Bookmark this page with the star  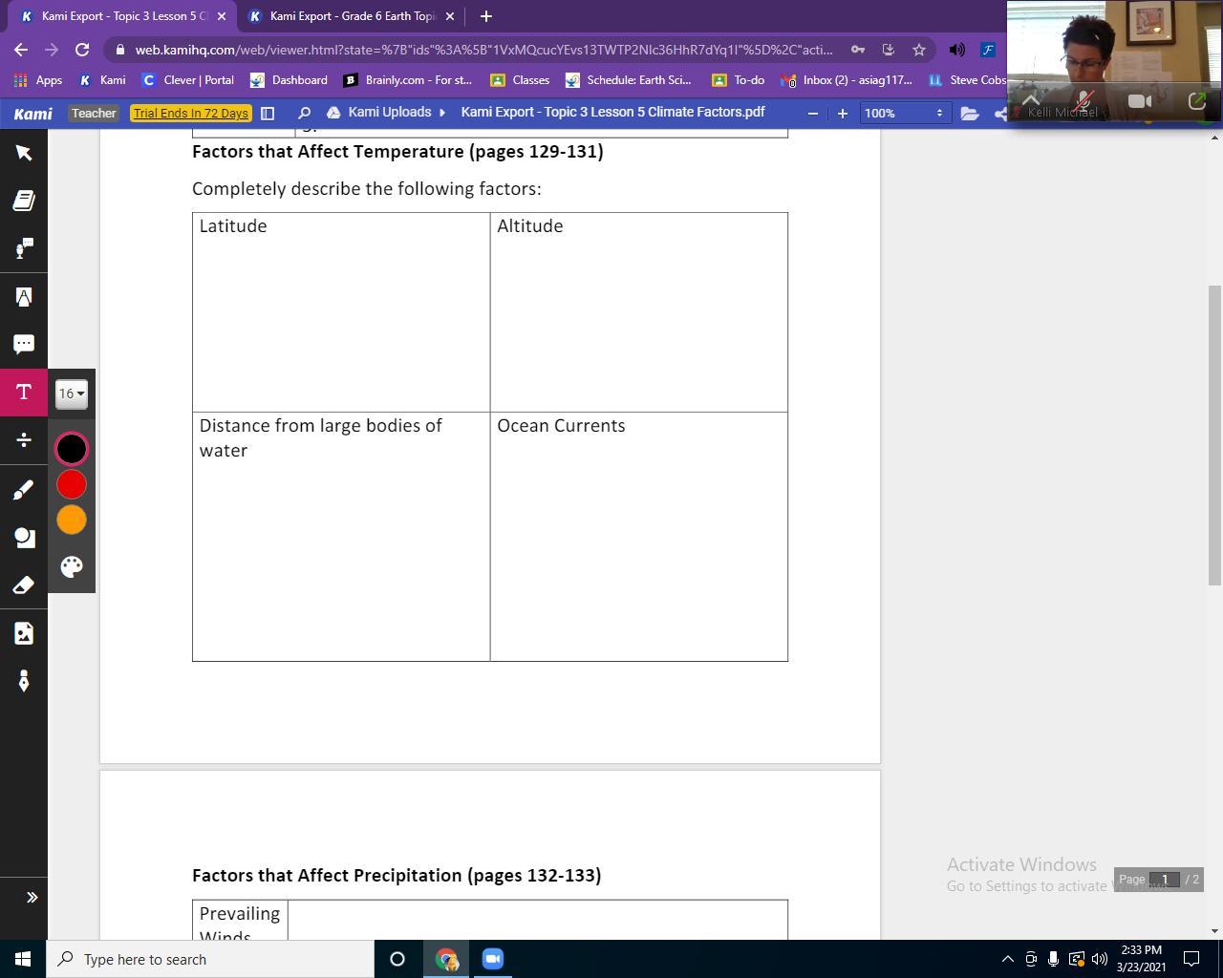pyautogui.click(x=918, y=50)
